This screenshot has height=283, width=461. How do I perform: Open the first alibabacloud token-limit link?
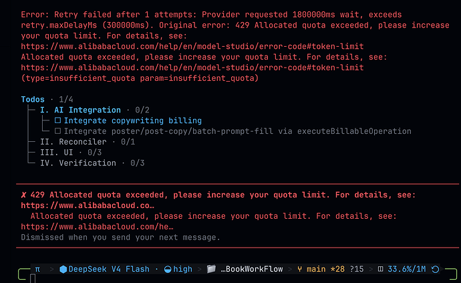(x=192, y=47)
